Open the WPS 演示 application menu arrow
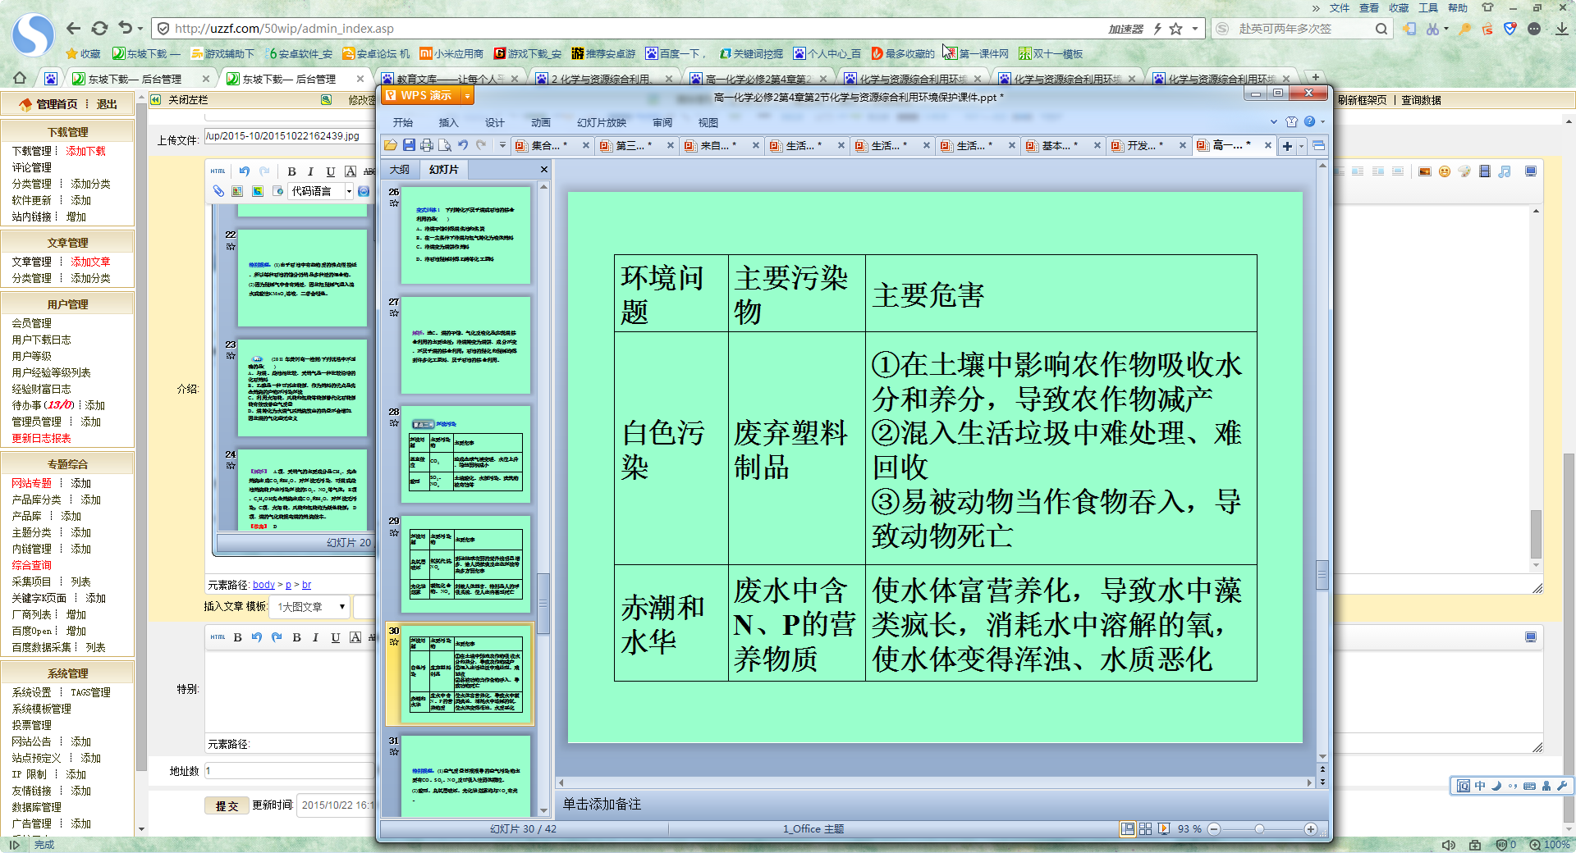 (x=467, y=96)
